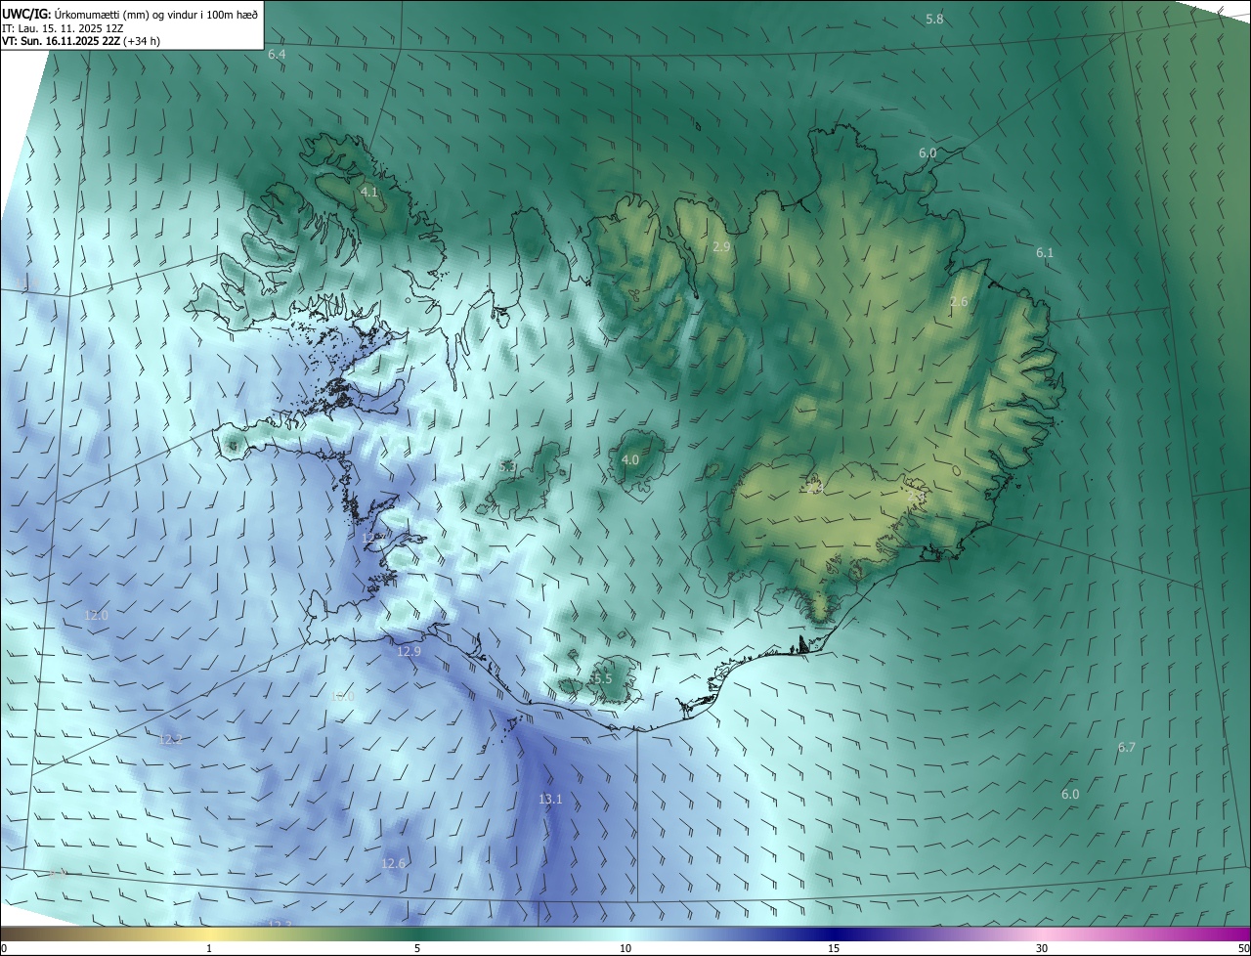
Task: Click the 5.8 value label on the map
Action: tap(934, 20)
